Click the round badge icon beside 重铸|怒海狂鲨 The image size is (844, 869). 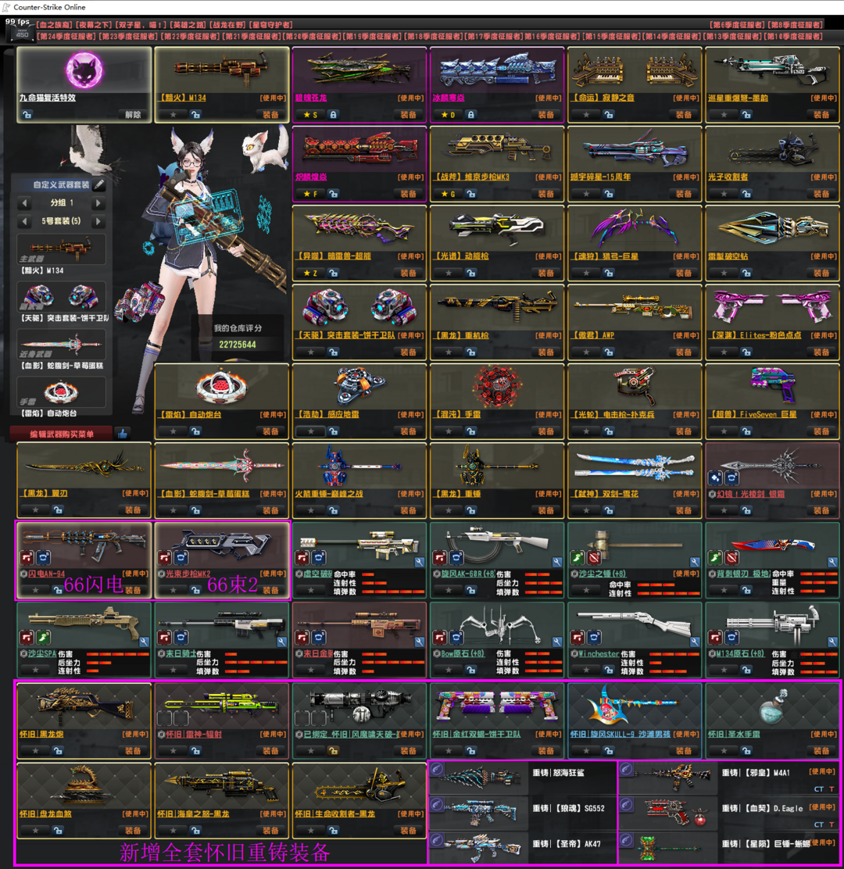pyautogui.click(x=438, y=769)
